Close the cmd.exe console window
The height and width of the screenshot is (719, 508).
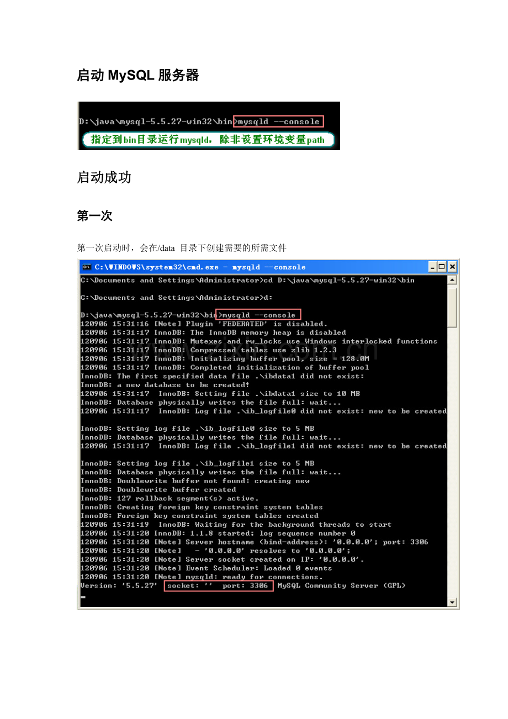[452, 267]
